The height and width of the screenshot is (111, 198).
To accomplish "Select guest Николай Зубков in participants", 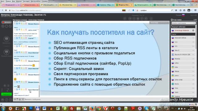I will (183, 38).
